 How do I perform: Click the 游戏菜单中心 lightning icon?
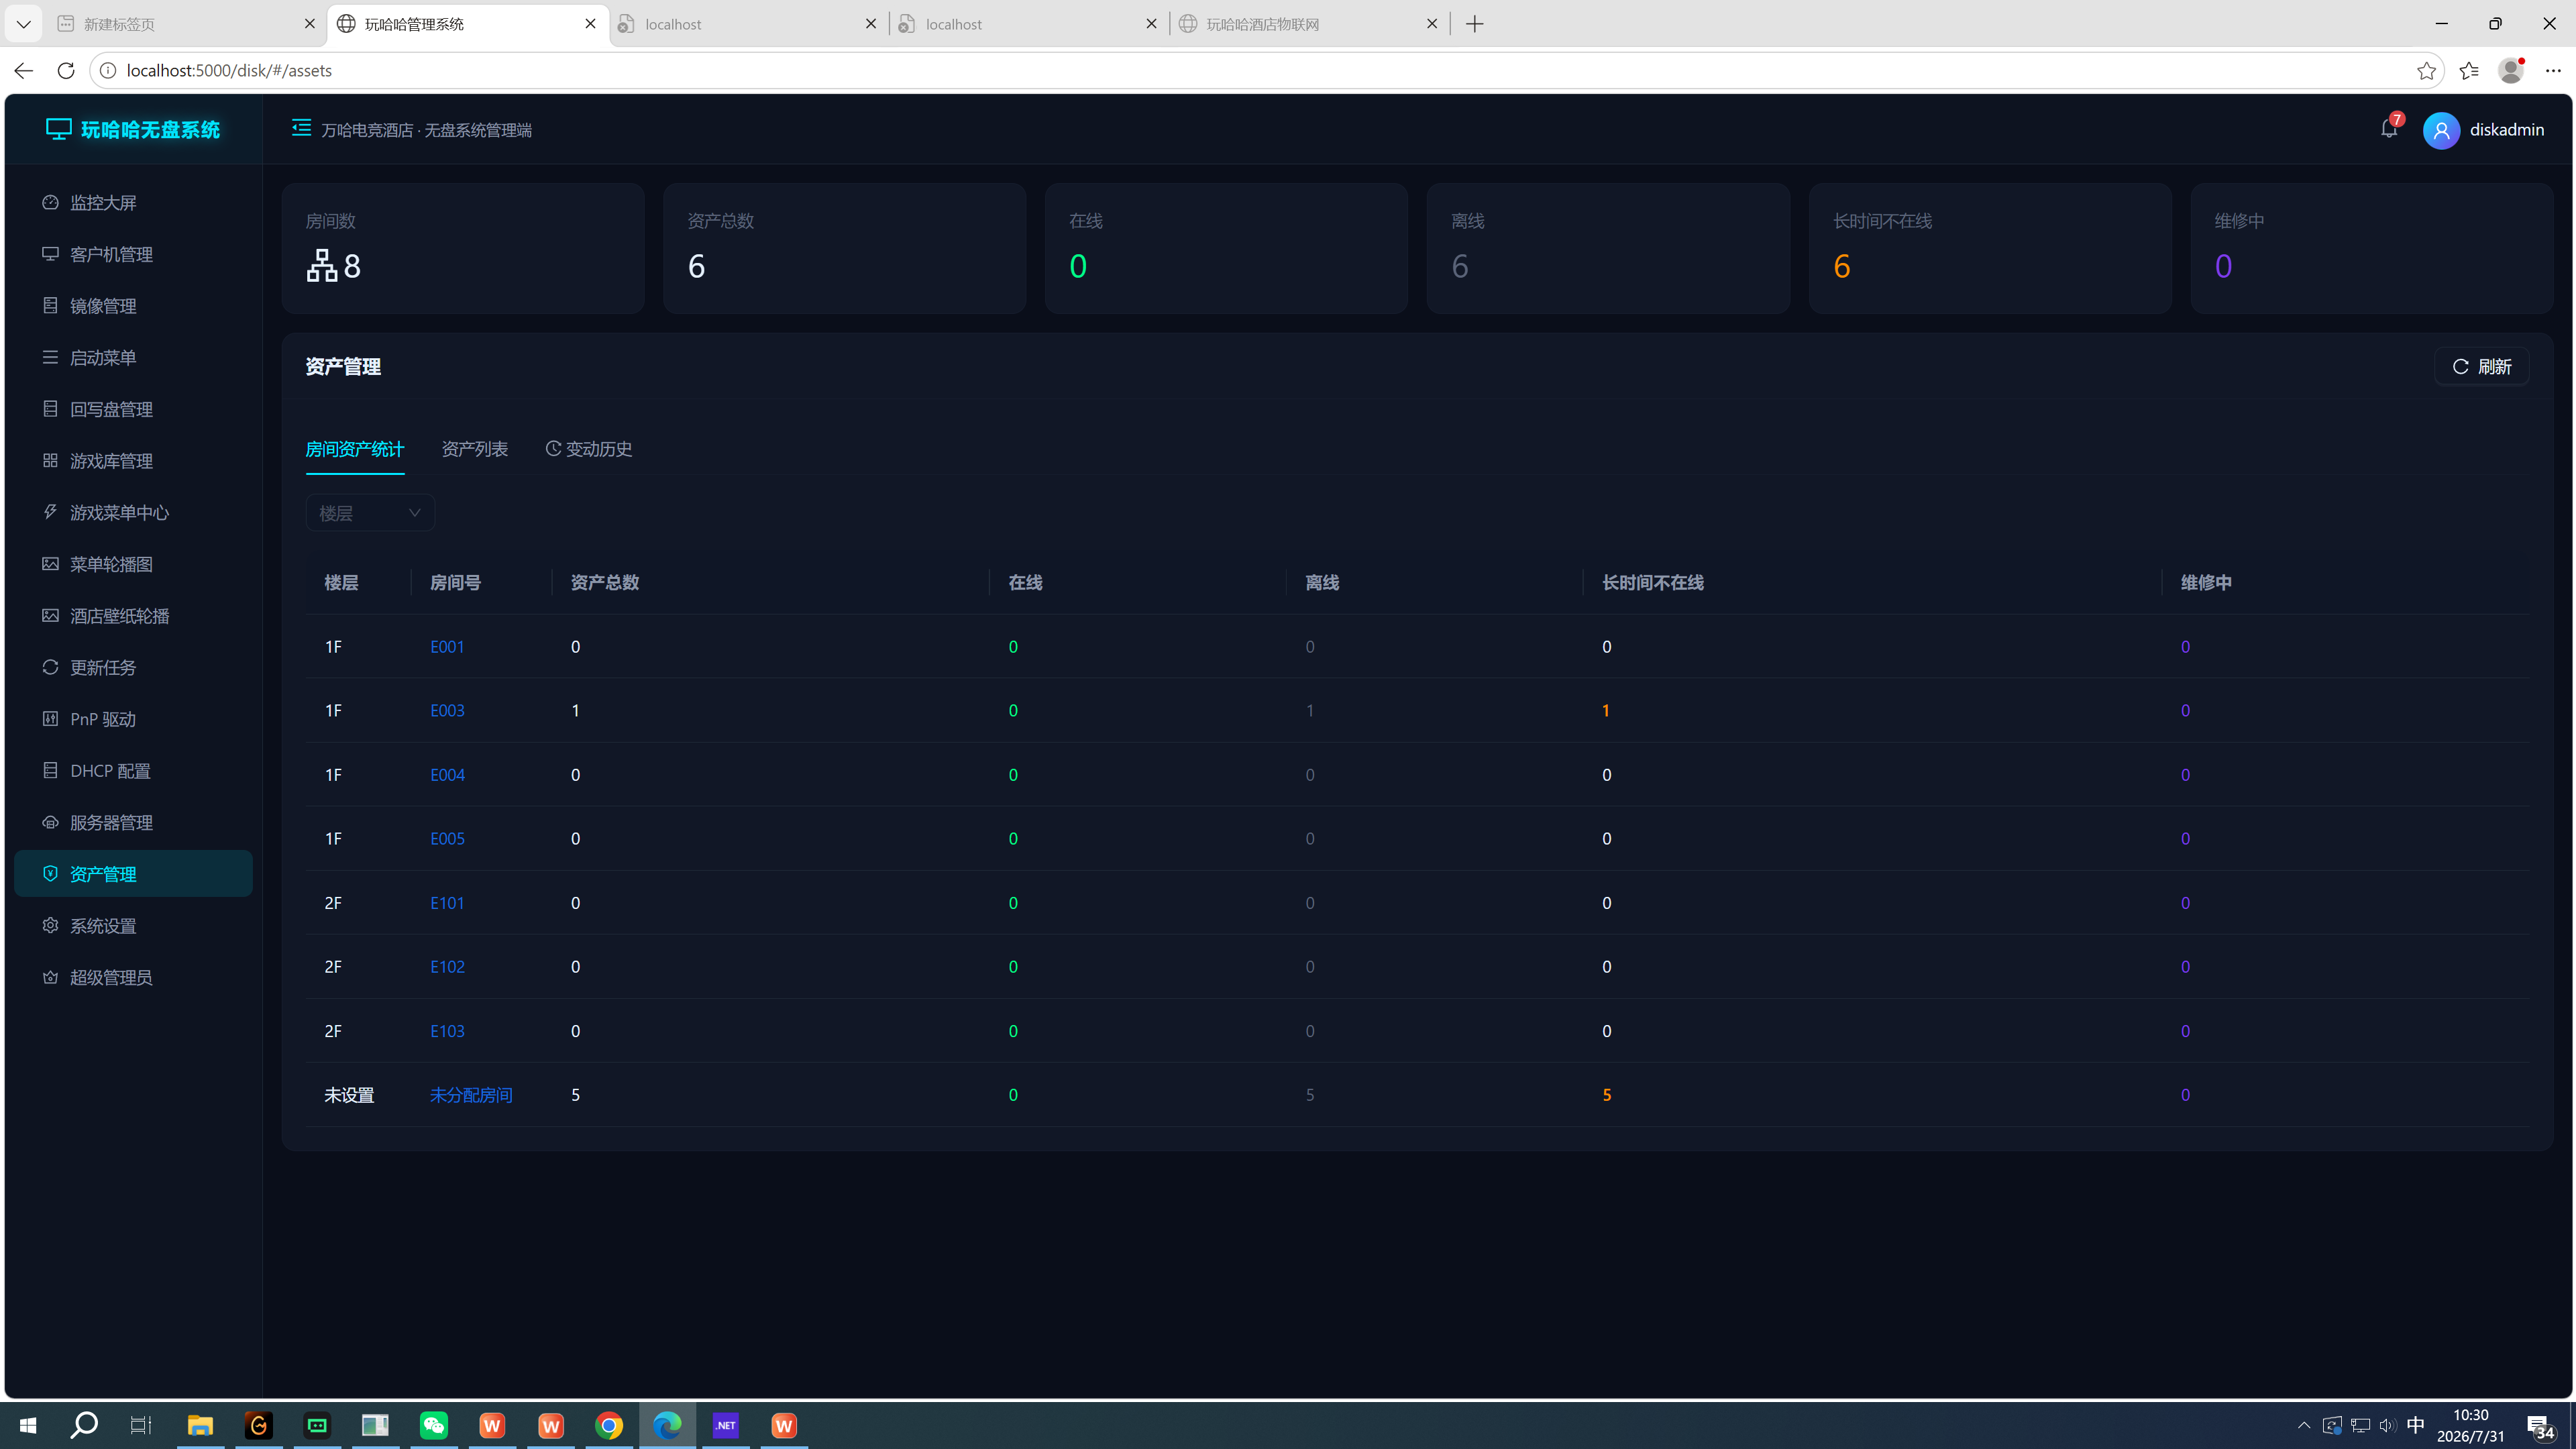click(x=50, y=512)
